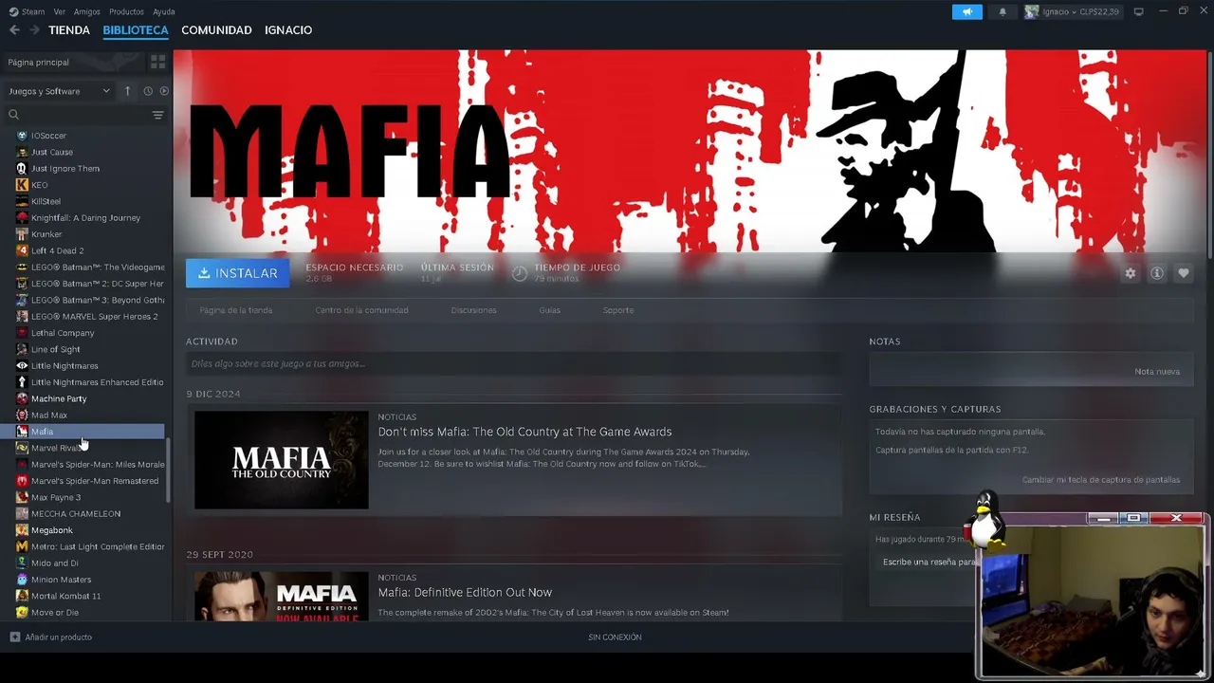Open the megaphone announcements button
The height and width of the screenshot is (683, 1214).
[967, 11]
